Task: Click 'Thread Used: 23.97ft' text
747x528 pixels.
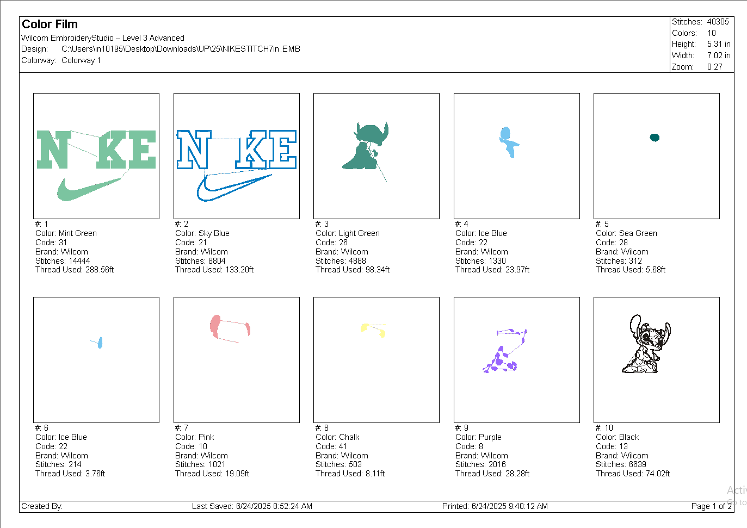Action: click(x=492, y=270)
